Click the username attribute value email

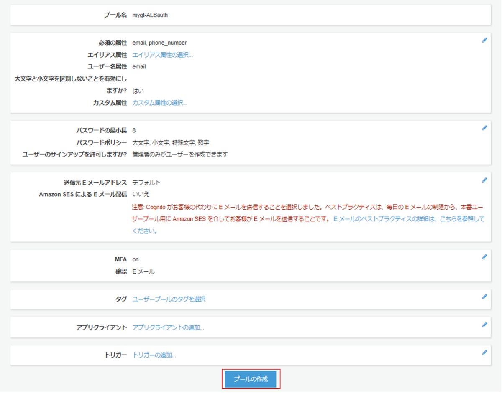click(138, 66)
